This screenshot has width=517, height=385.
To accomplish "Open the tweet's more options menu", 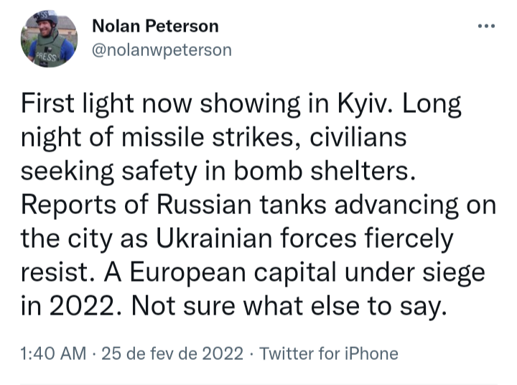I will click(x=486, y=27).
